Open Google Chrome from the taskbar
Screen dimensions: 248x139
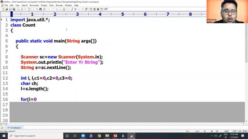point(99,136)
